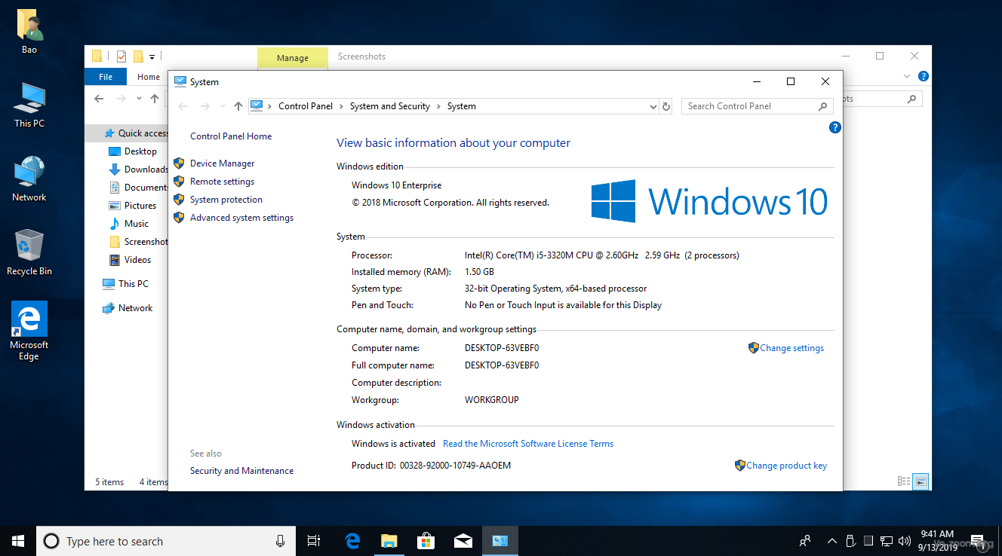Open System protection link
The width and height of the screenshot is (1002, 556).
click(226, 200)
